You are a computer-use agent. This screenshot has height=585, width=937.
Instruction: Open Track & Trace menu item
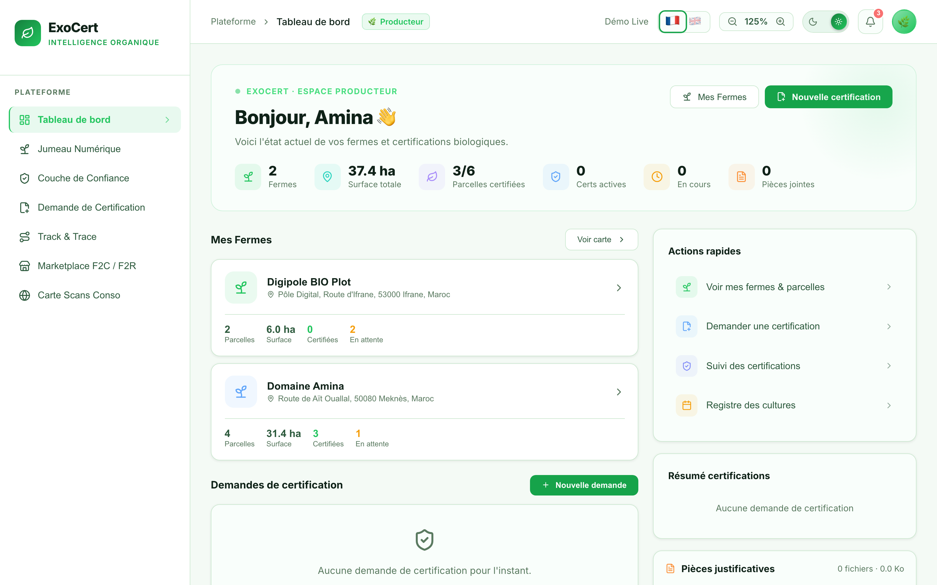95,237
